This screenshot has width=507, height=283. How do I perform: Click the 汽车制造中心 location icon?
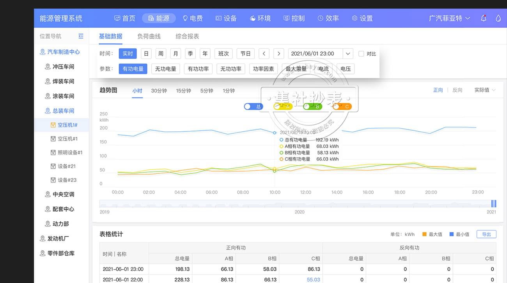[x=43, y=52]
